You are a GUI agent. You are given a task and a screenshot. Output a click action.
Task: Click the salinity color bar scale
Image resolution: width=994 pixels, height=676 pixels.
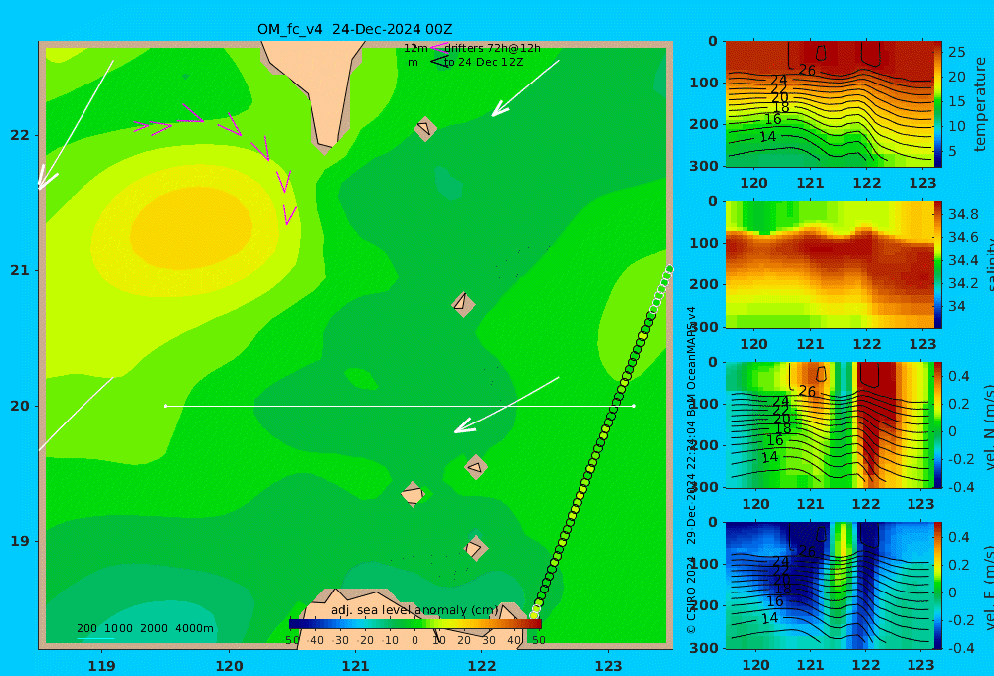coord(938,264)
